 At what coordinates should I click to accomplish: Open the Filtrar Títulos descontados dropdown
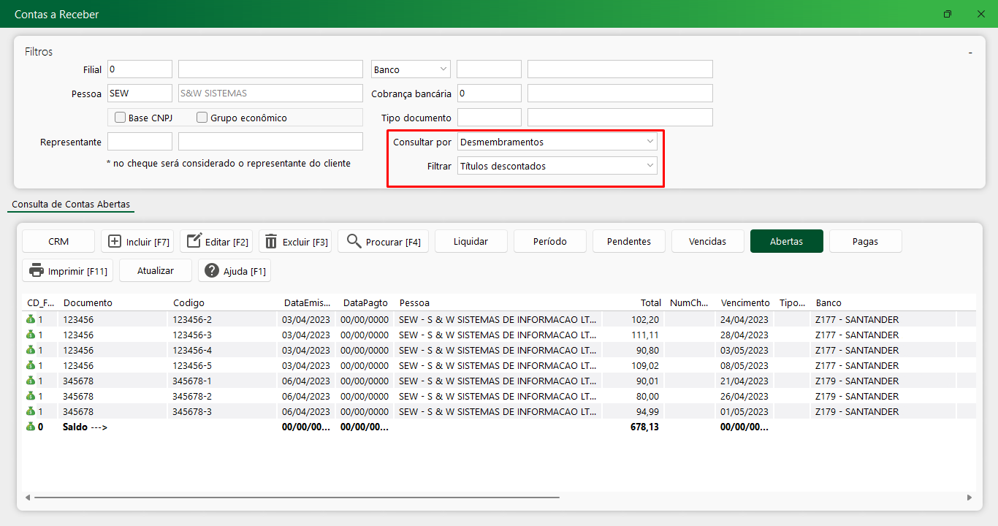click(557, 166)
